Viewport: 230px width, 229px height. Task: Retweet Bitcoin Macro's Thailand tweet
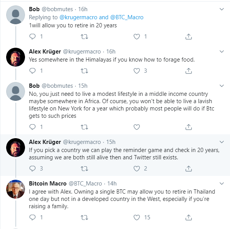tap(84, 217)
